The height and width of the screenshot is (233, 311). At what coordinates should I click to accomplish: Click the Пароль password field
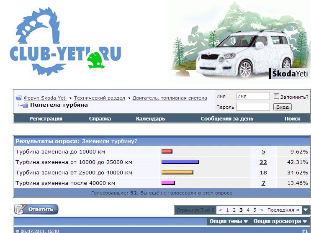(x=253, y=107)
